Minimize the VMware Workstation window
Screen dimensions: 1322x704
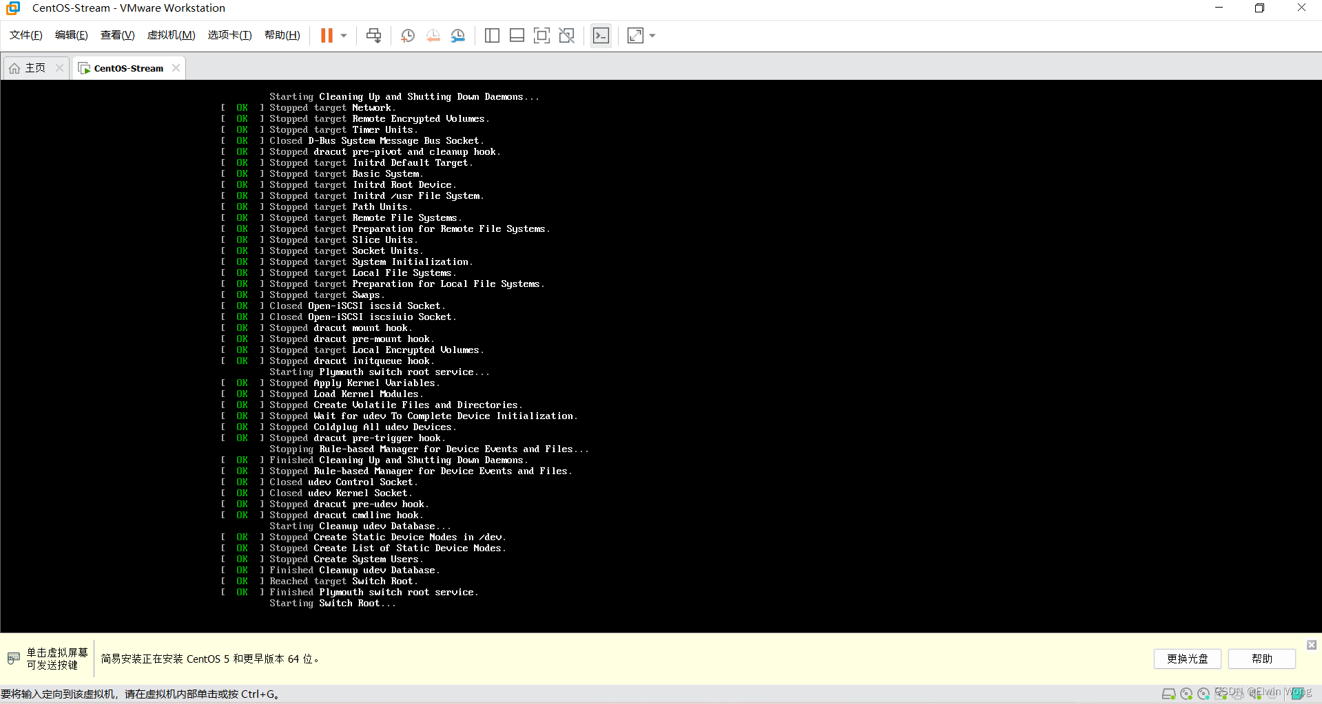1219,8
